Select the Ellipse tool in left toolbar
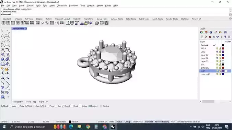Image resolution: width=232 pixels, height=130 pixels. click(x=8, y=40)
